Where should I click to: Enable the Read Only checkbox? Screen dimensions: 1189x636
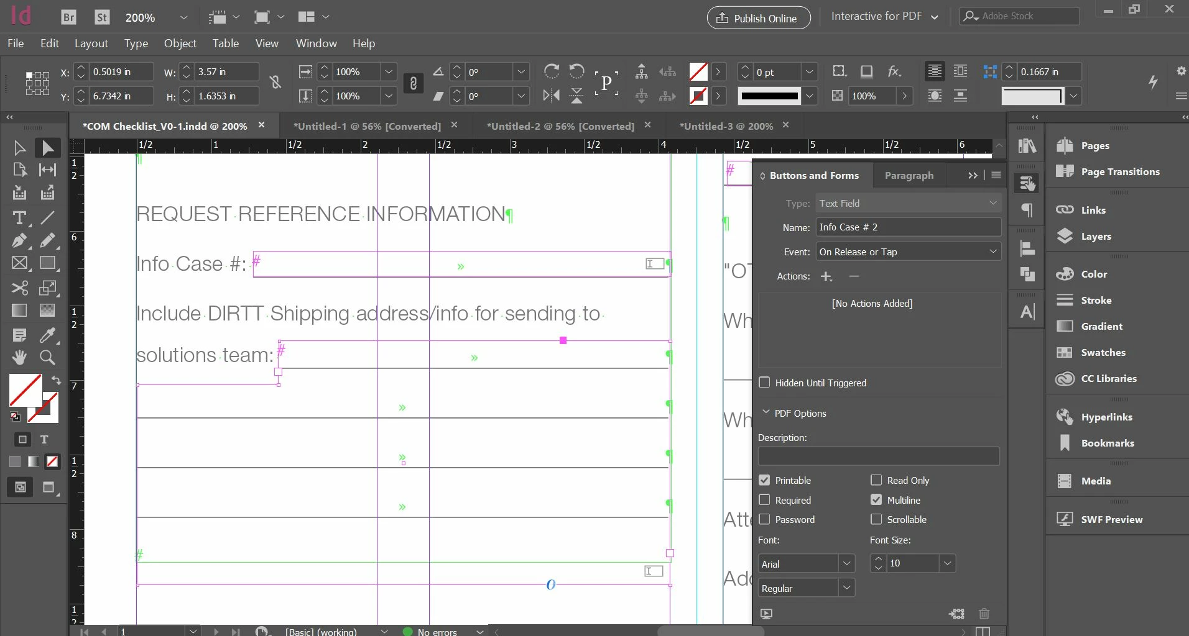tap(876, 480)
